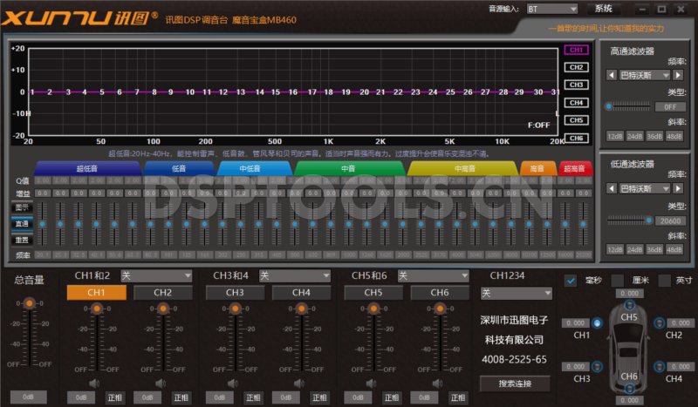Click the CH2 speaker icon beside the car
The image size is (698, 407).
(x=659, y=323)
